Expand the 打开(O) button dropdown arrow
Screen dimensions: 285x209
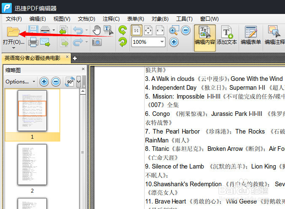pyautogui.click(x=13, y=48)
